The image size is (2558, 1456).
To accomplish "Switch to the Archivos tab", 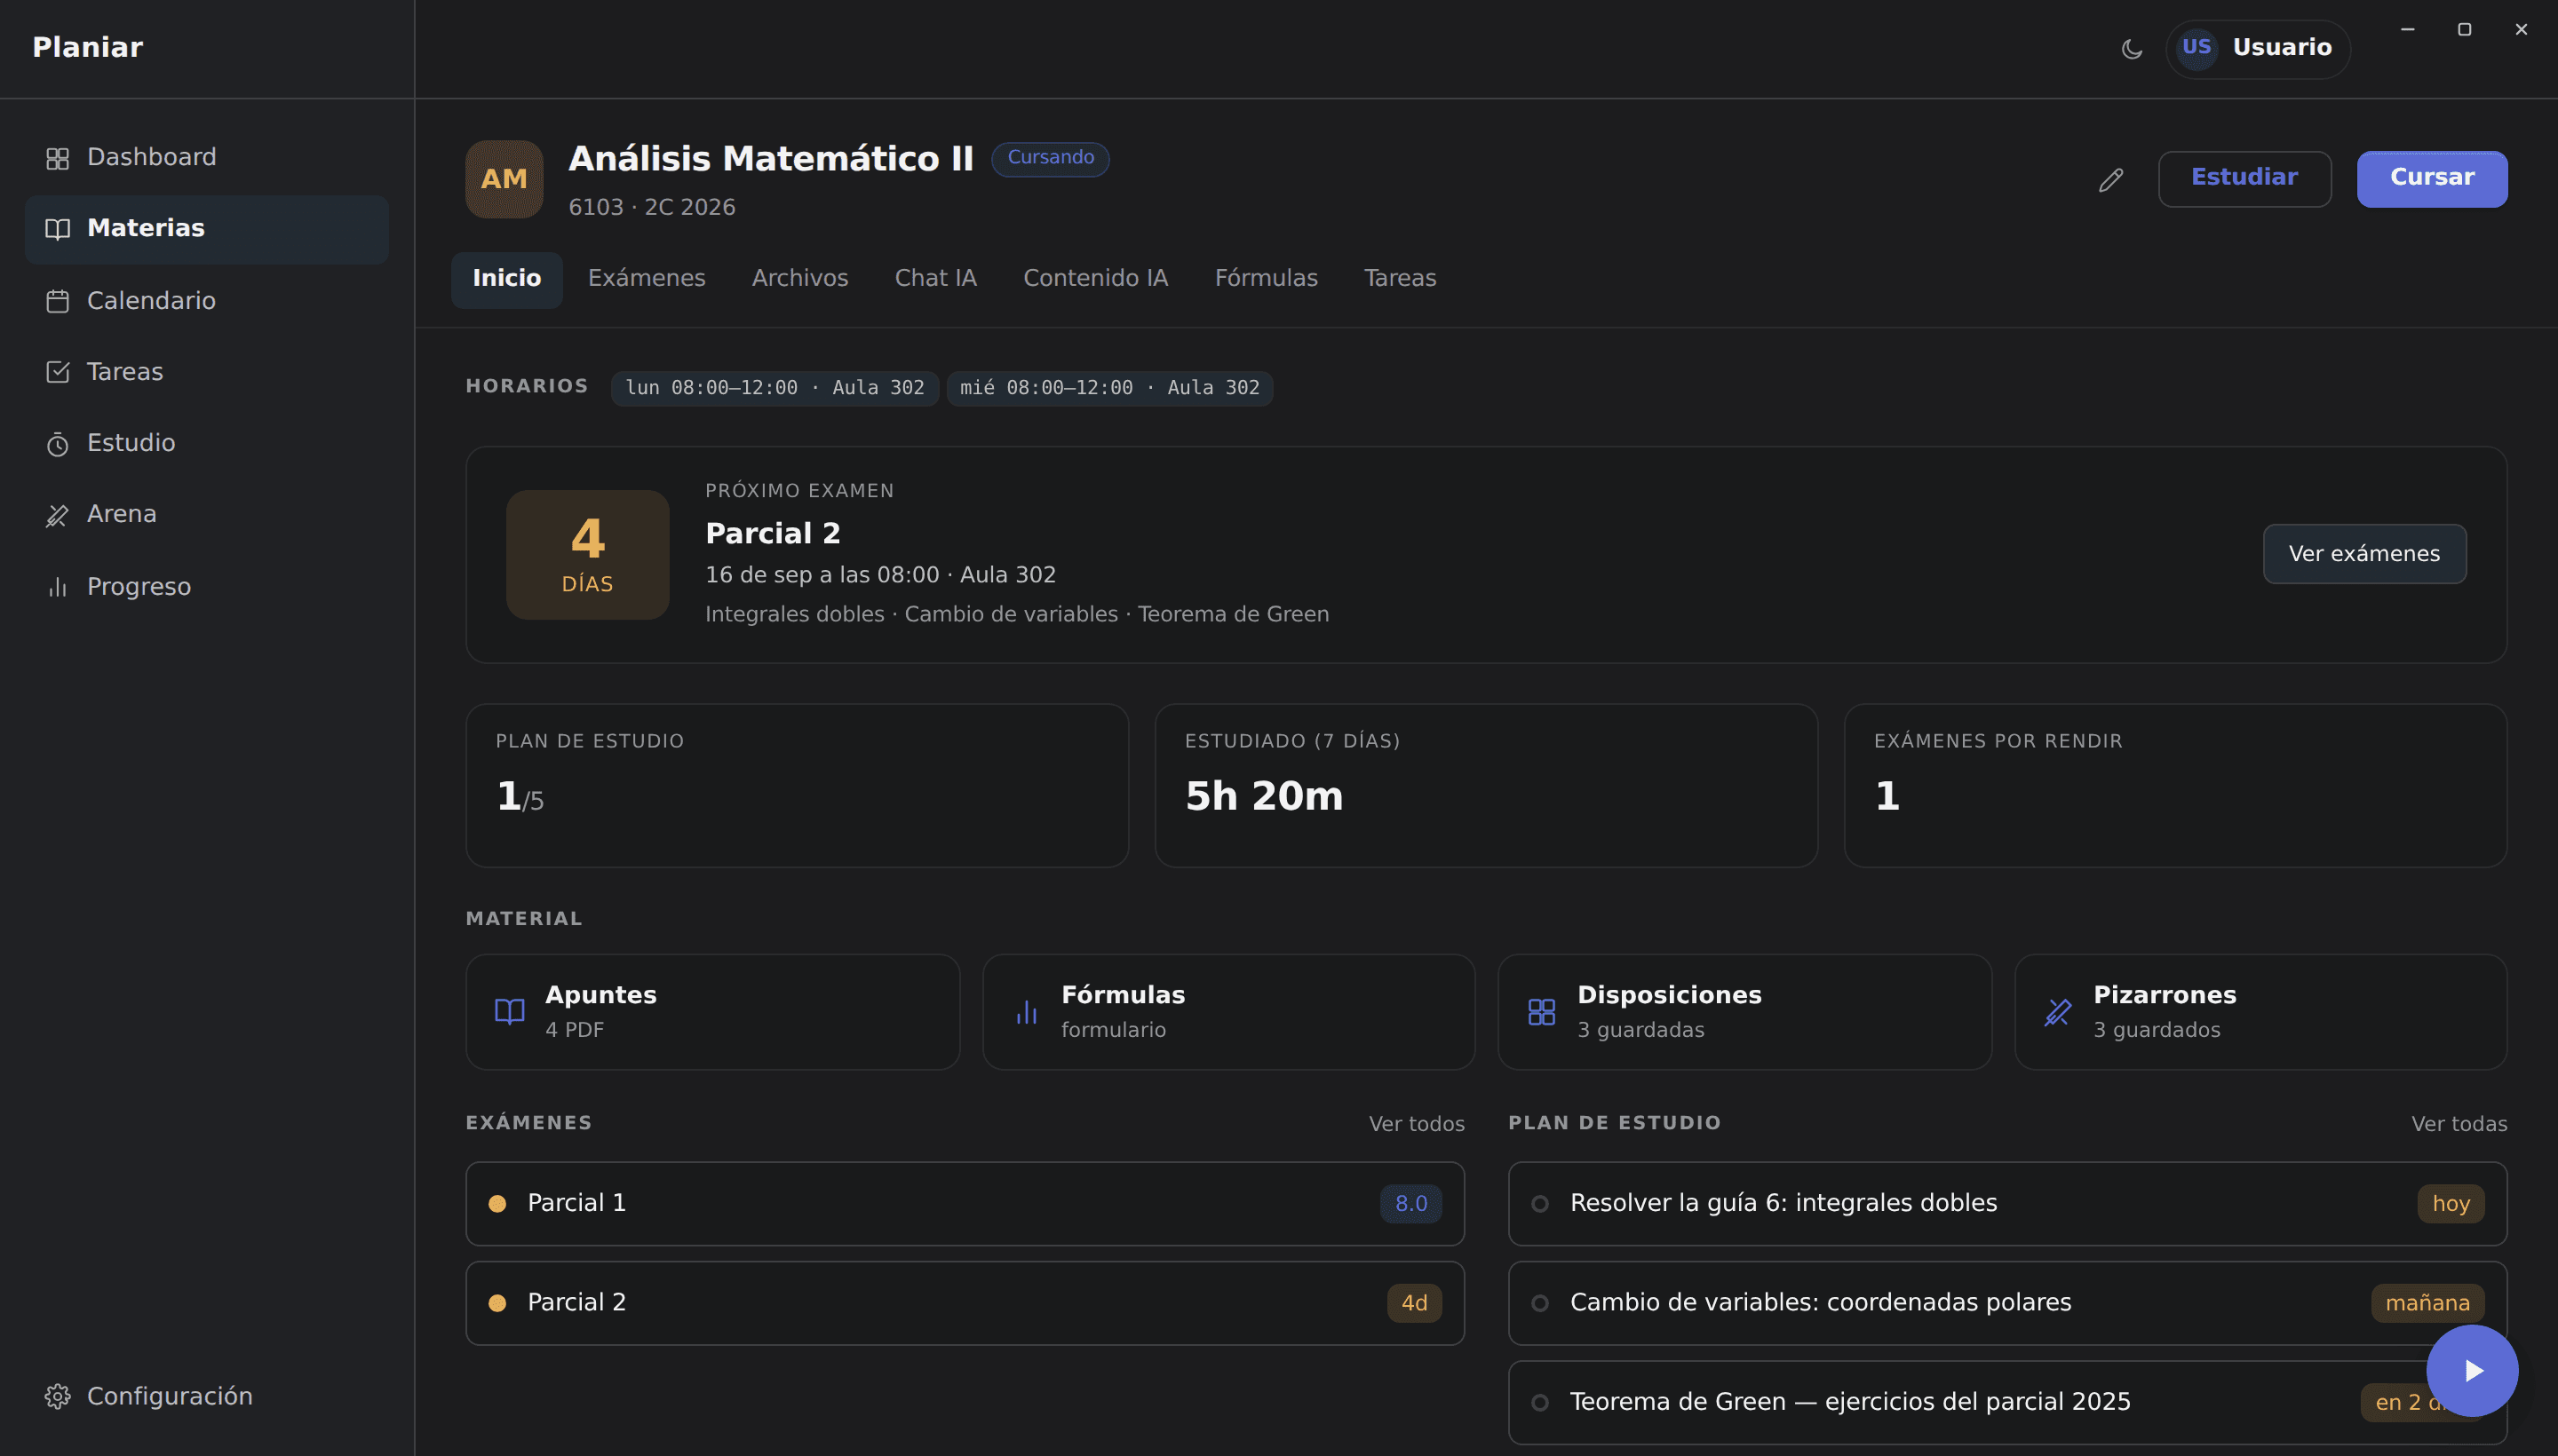I will [799, 279].
